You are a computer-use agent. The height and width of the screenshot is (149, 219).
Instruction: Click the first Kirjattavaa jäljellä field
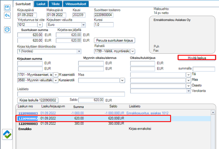pyautogui.click(x=69, y=35)
